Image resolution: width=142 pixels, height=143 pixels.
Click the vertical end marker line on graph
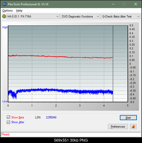(x=113, y=64)
